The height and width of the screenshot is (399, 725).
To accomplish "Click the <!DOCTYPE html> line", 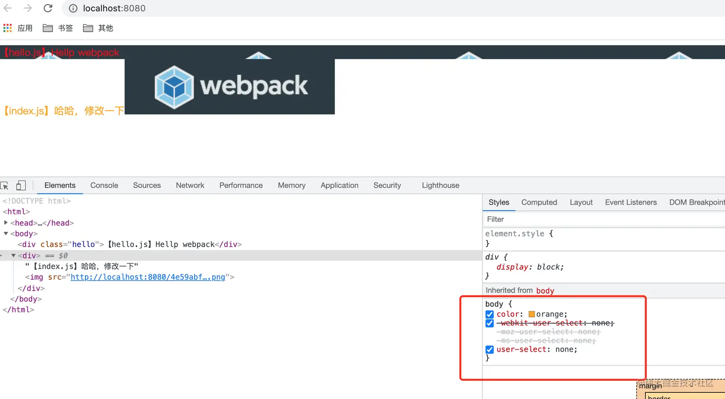I will click(x=36, y=201).
